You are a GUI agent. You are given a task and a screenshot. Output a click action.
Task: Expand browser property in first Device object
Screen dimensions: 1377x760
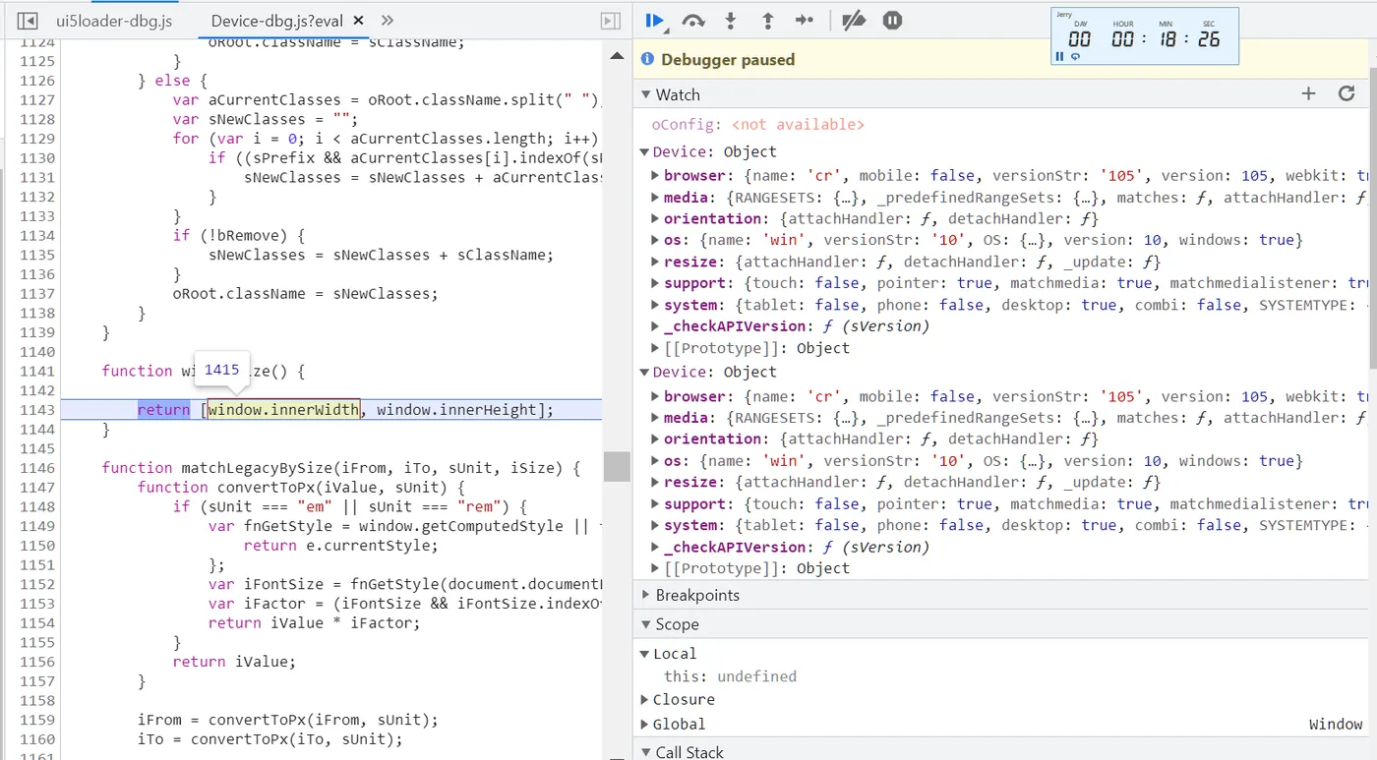[656, 175]
